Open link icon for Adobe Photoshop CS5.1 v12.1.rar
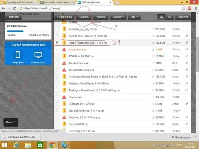This screenshot has height=149, width=199. 186,43
